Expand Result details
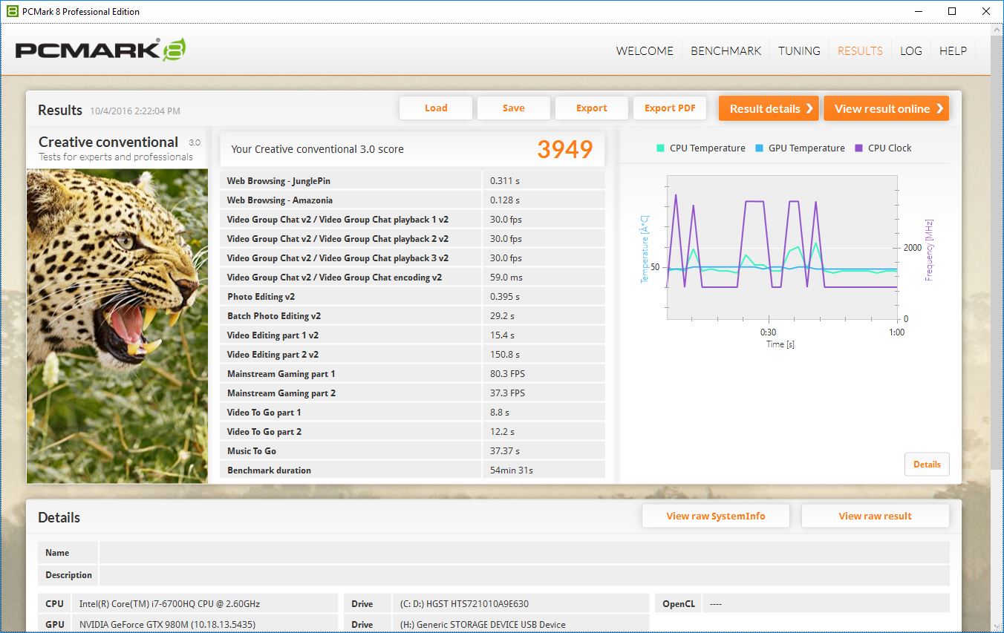This screenshot has height=633, width=1004. point(768,108)
